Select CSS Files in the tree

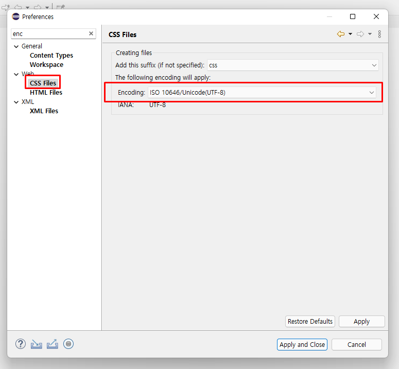pyautogui.click(x=43, y=83)
